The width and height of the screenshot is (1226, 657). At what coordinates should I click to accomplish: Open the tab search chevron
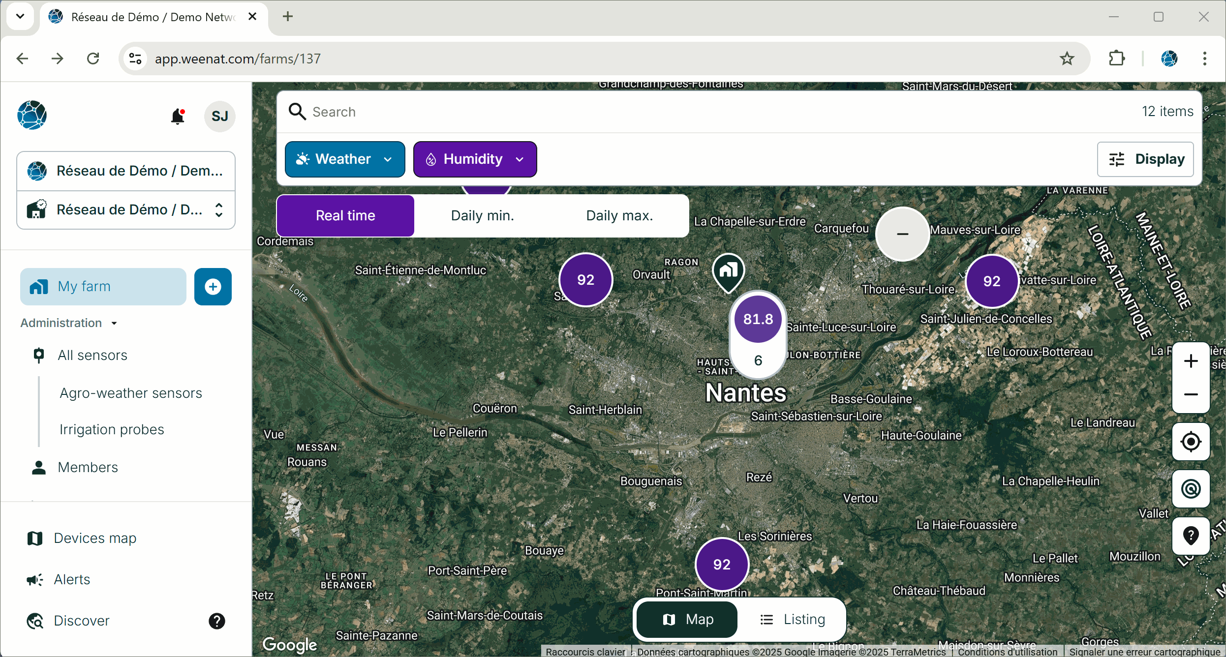(x=20, y=16)
